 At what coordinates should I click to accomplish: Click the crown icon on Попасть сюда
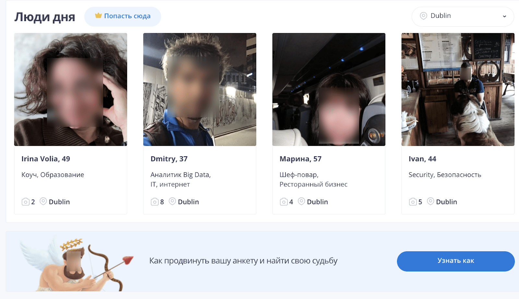(98, 16)
